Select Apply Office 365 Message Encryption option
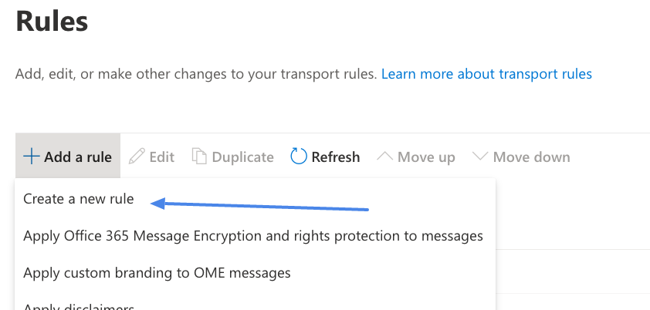 point(253,236)
